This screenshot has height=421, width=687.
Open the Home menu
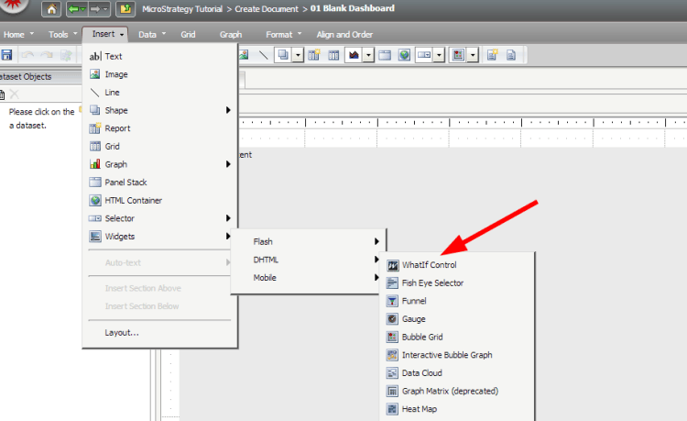(x=19, y=34)
